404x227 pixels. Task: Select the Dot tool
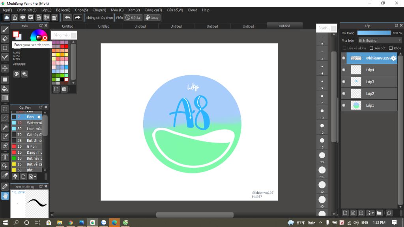[5, 57]
